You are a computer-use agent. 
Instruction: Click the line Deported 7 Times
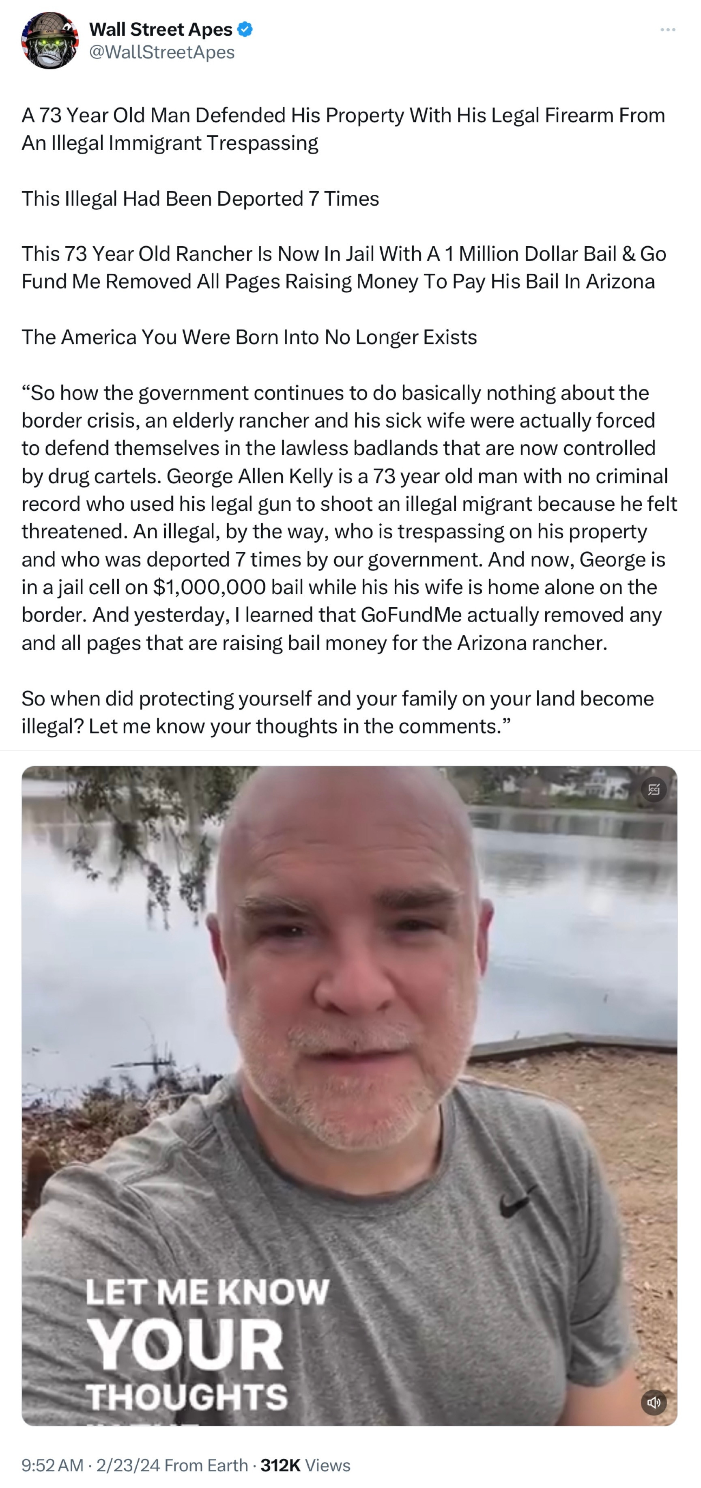(200, 198)
